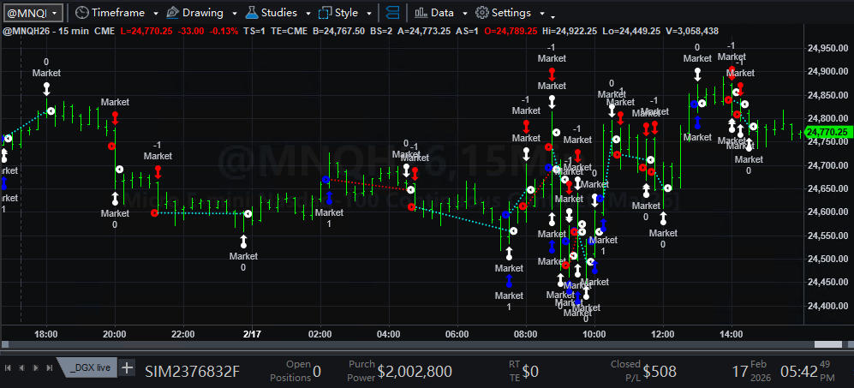Screen dimensions: 854x388
Task: Open the Style menu
Action: point(346,13)
